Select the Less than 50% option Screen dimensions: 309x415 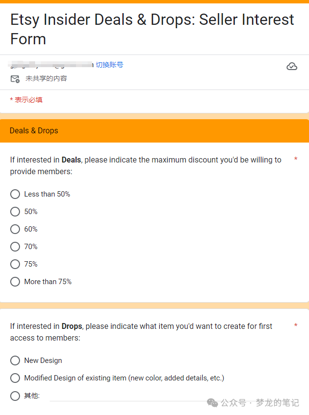pyautogui.click(x=15, y=194)
